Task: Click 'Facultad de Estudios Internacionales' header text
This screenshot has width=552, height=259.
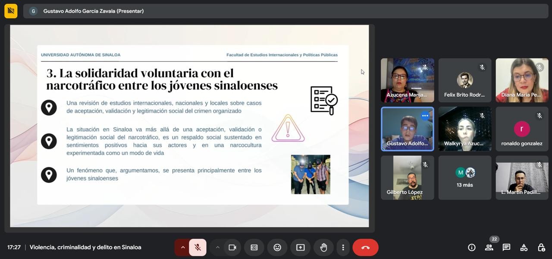Action: (x=282, y=55)
